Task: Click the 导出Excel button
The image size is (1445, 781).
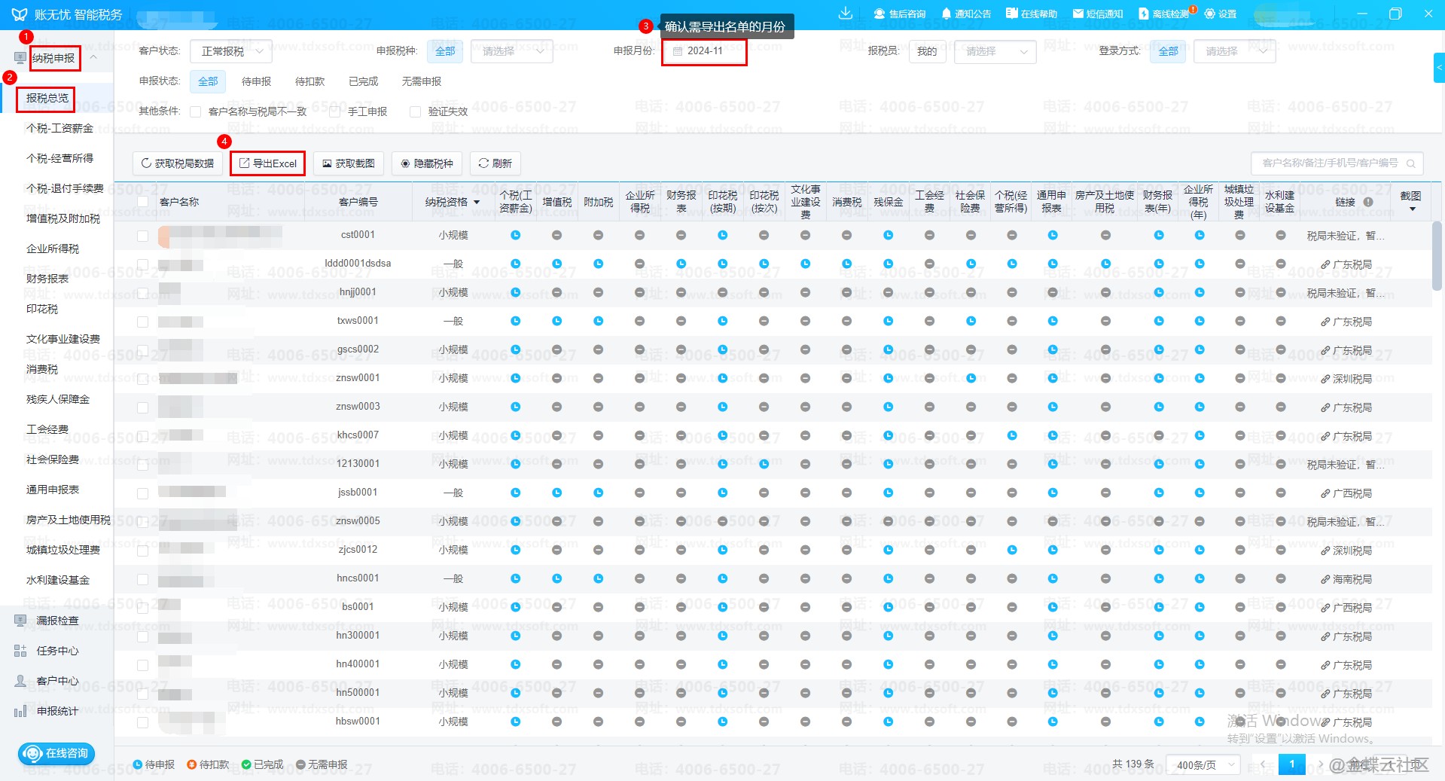Action: pyautogui.click(x=267, y=163)
